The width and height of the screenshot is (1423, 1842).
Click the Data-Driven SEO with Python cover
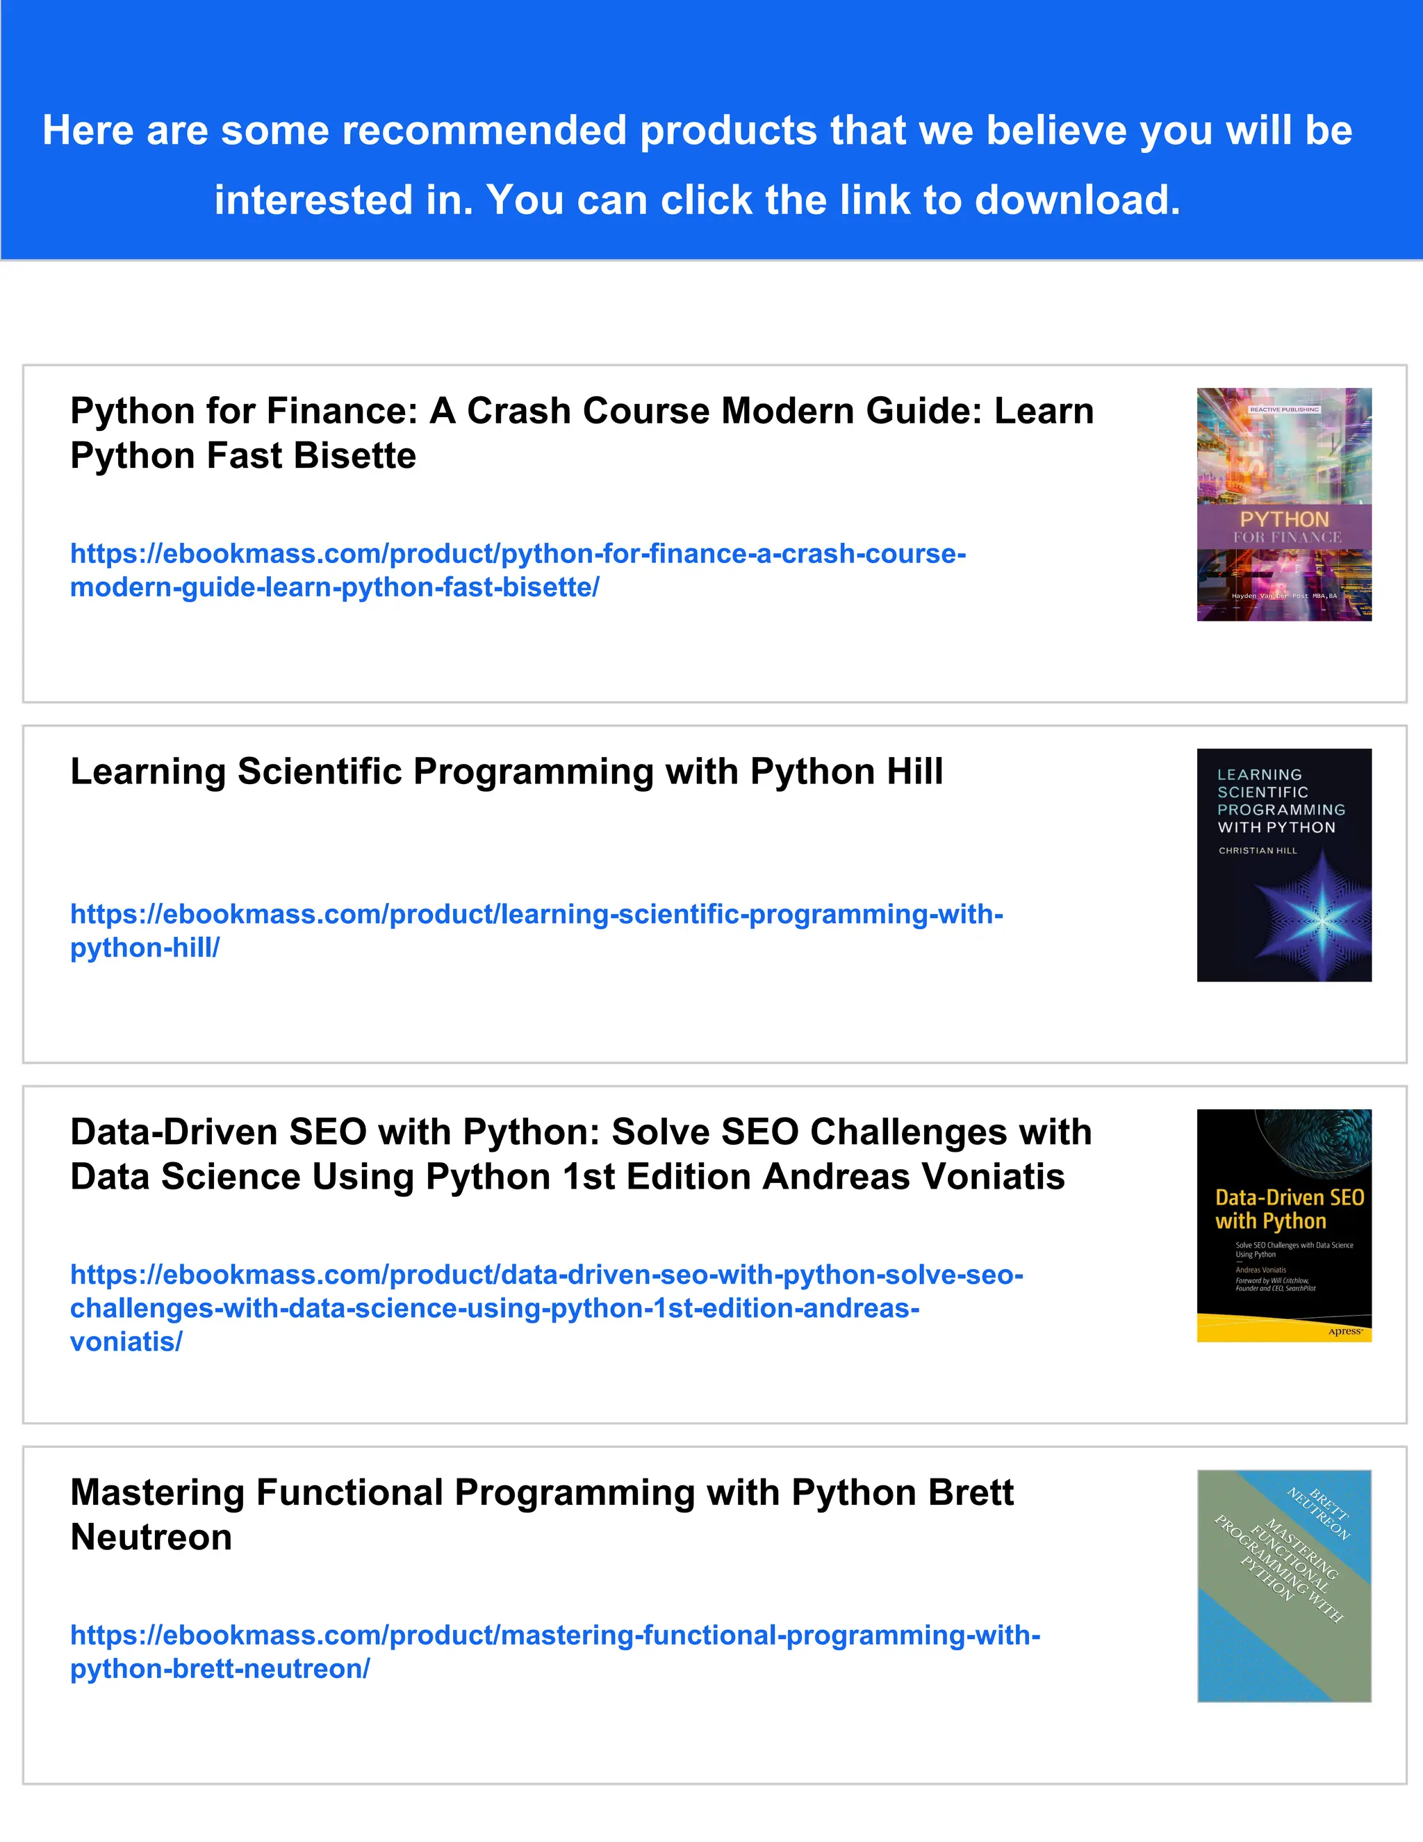point(1284,1225)
